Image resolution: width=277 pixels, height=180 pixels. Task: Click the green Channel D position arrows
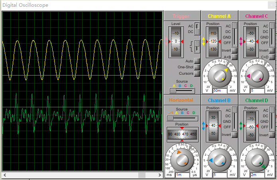241,126
